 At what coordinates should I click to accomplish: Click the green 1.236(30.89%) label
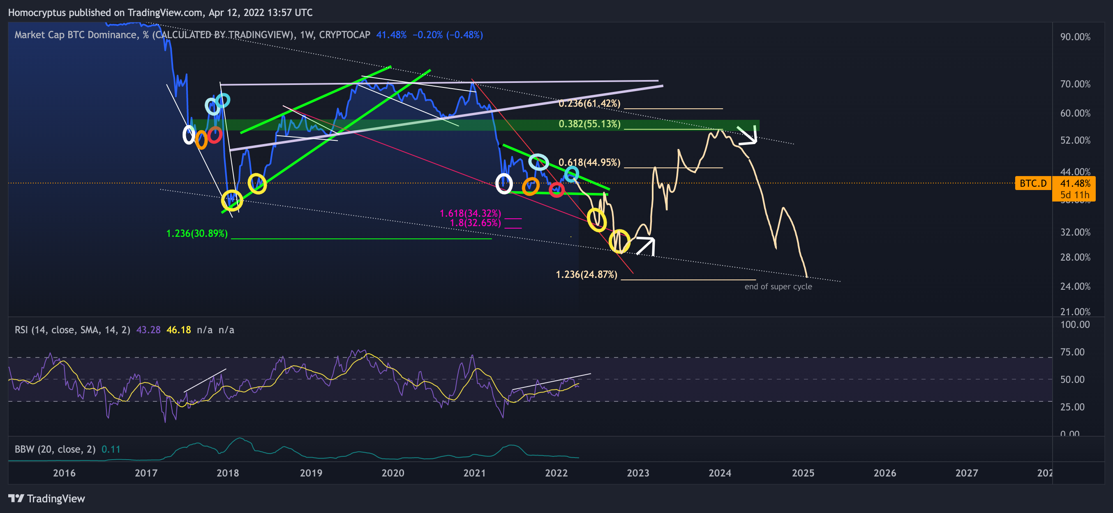(x=196, y=234)
